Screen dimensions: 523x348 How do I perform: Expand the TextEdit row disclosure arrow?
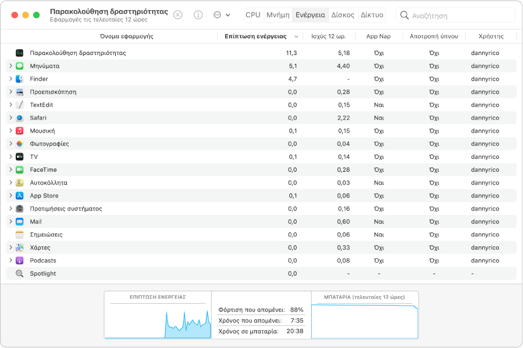[11, 104]
